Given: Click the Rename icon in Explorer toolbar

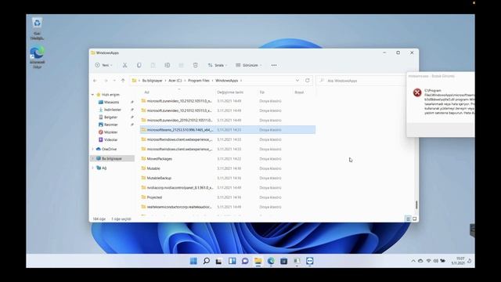Looking at the screenshot, I should [167, 65].
